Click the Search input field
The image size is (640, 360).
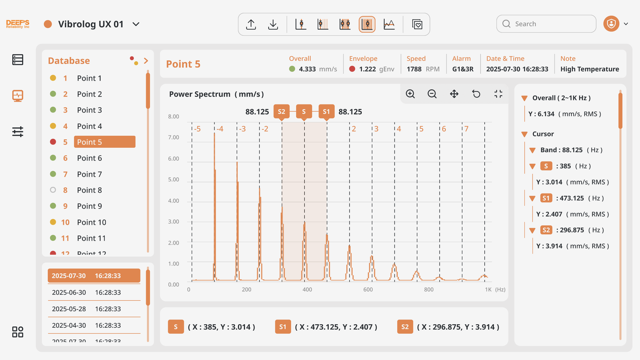click(x=546, y=24)
